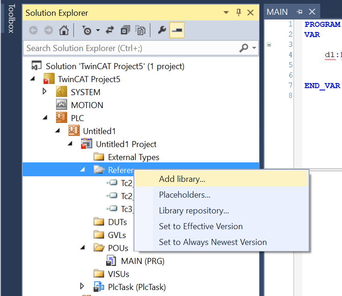Viewport: 342px width, 296px height.
Task: Collapse the Untitled1 Project node
Action: click(x=70, y=143)
